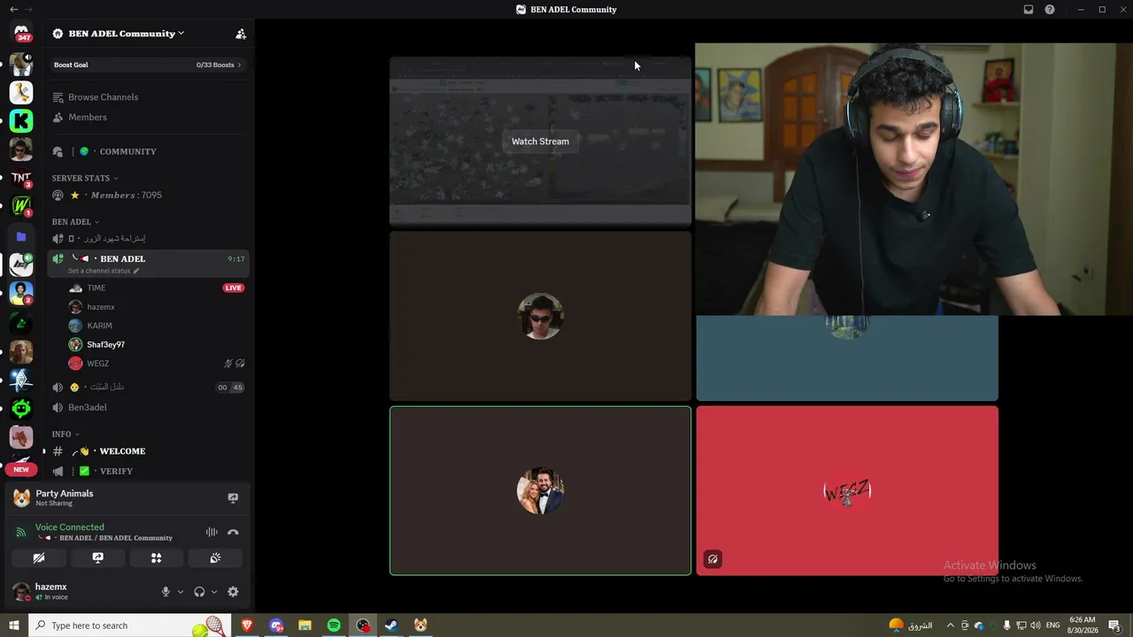Open microphone input options dropdown
This screenshot has height=637, width=1133.
pyautogui.click(x=181, y=592)
